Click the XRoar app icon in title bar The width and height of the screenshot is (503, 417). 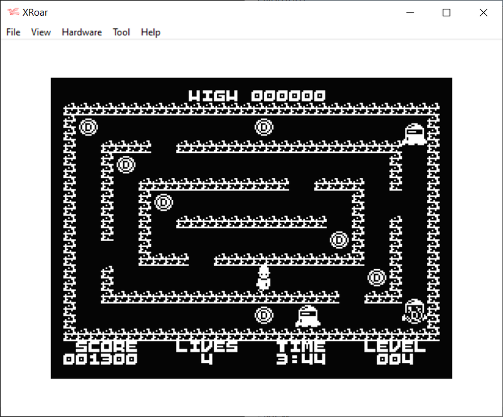click(x=13, y=13)
